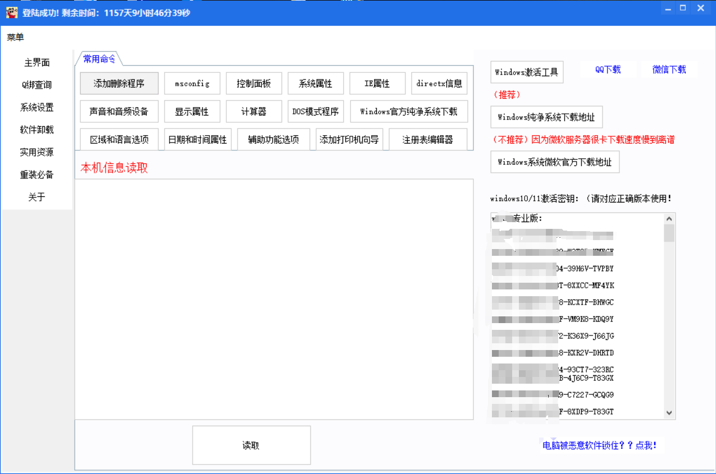The width and height of the screenshot is (716, 474).
Task: Open 控制面板 button
Action: (x=254, y=84)
